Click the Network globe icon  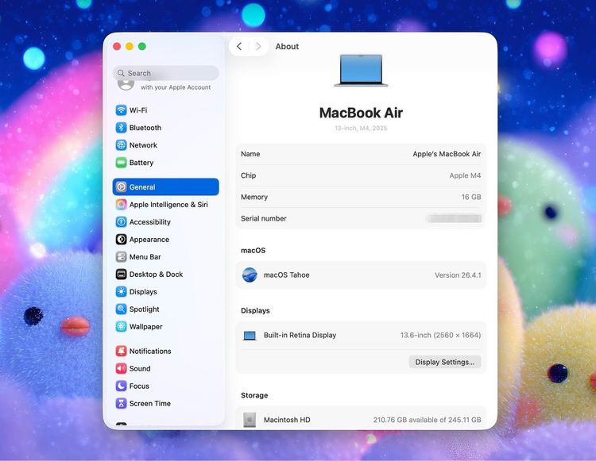click(x=121, y=145)
